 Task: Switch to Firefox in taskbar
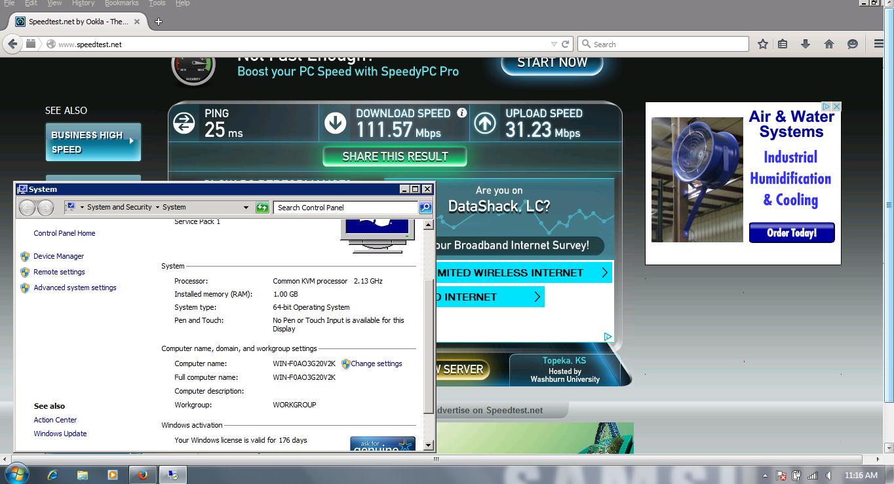pos(143,475)
